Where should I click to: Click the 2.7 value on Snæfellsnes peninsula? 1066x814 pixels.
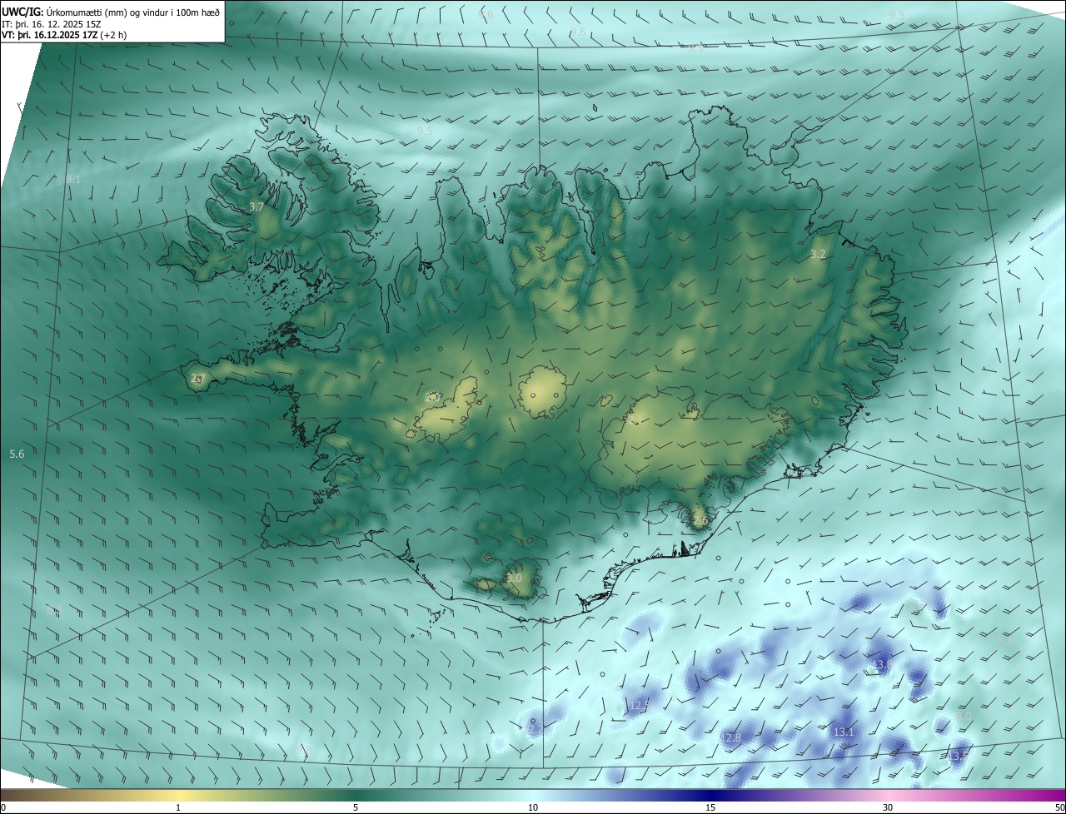pyautogui.click(x=197, y=378)
